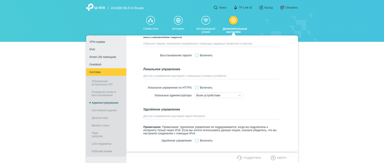Enable local management via HTTPS checkbox
The width and height of the screenshot is (384, 163).
(x=197, y=88)
